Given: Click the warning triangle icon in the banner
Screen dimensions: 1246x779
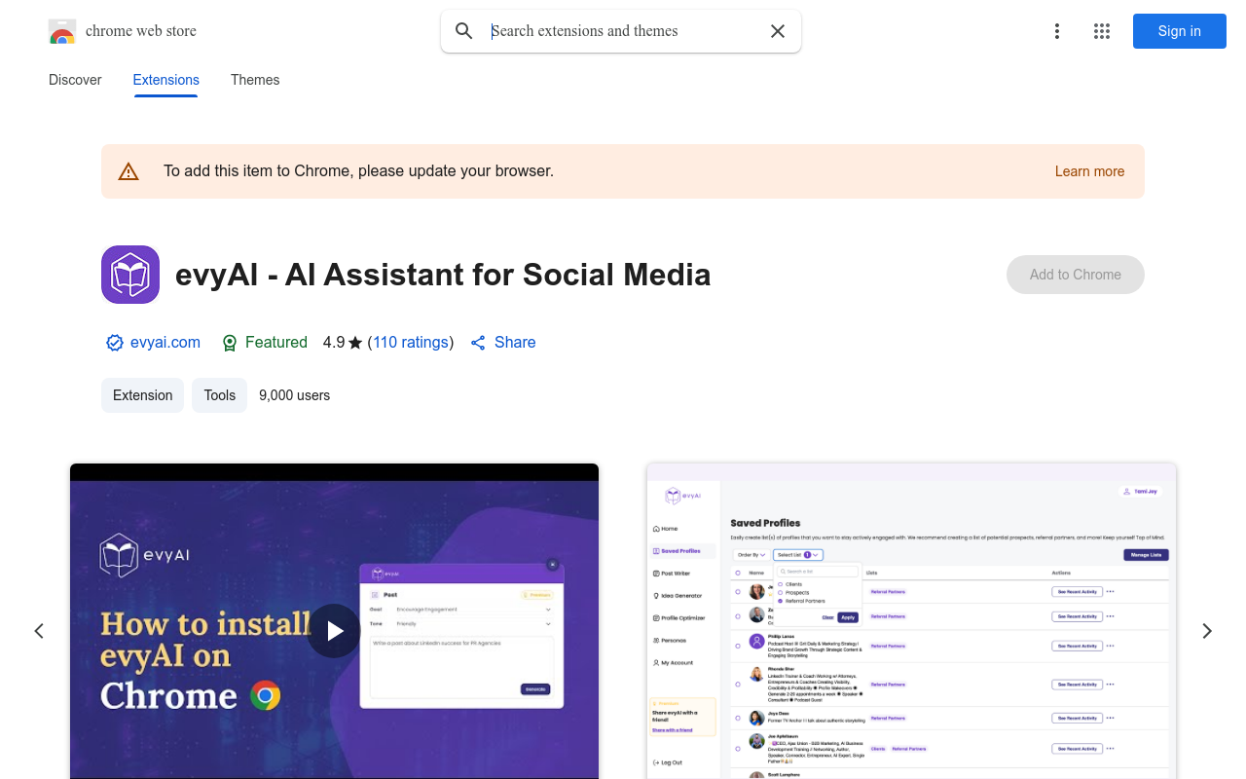Looking at the screenshot, I should [128, 171].
